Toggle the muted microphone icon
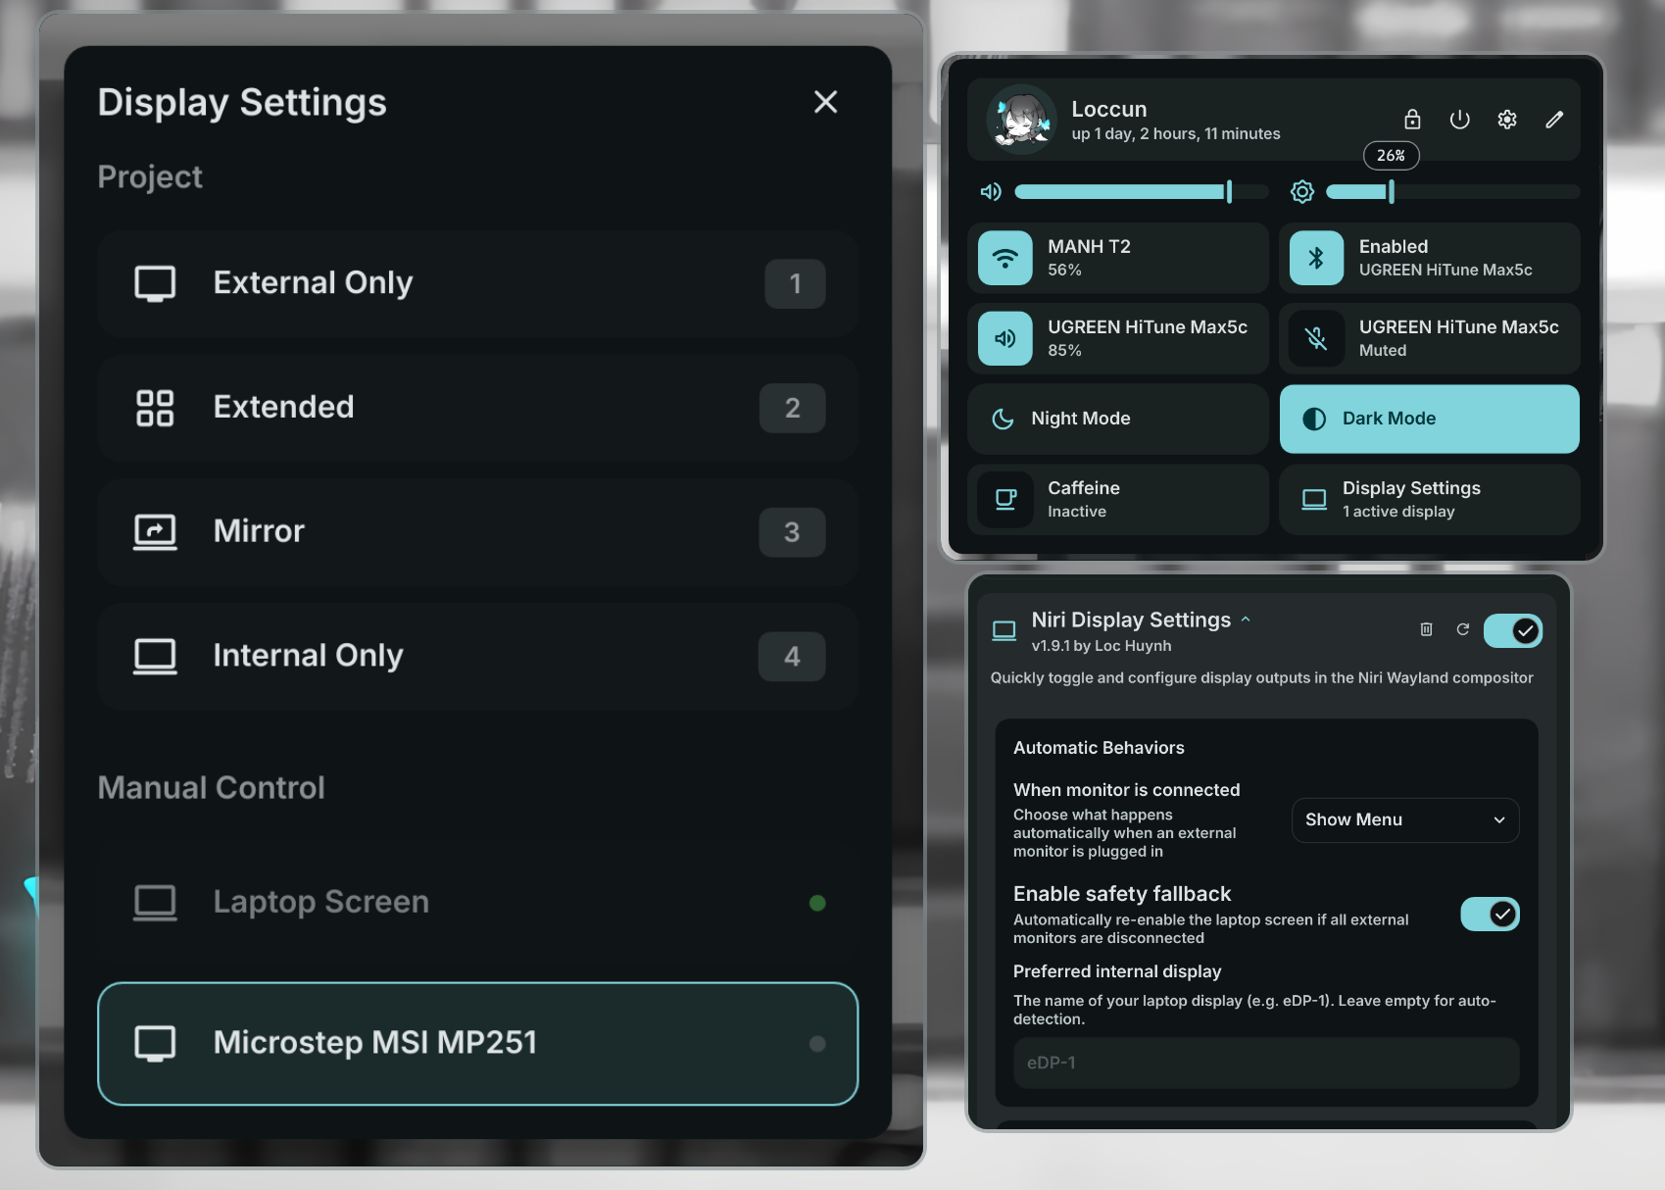1665x1190 pixels. pyautogui.click(x=1316, y=338)
